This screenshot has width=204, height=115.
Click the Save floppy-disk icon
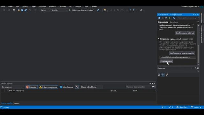(22, 10)
